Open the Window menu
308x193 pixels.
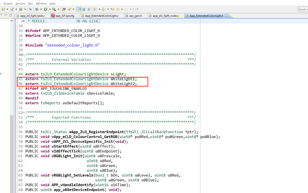(41, 3)
